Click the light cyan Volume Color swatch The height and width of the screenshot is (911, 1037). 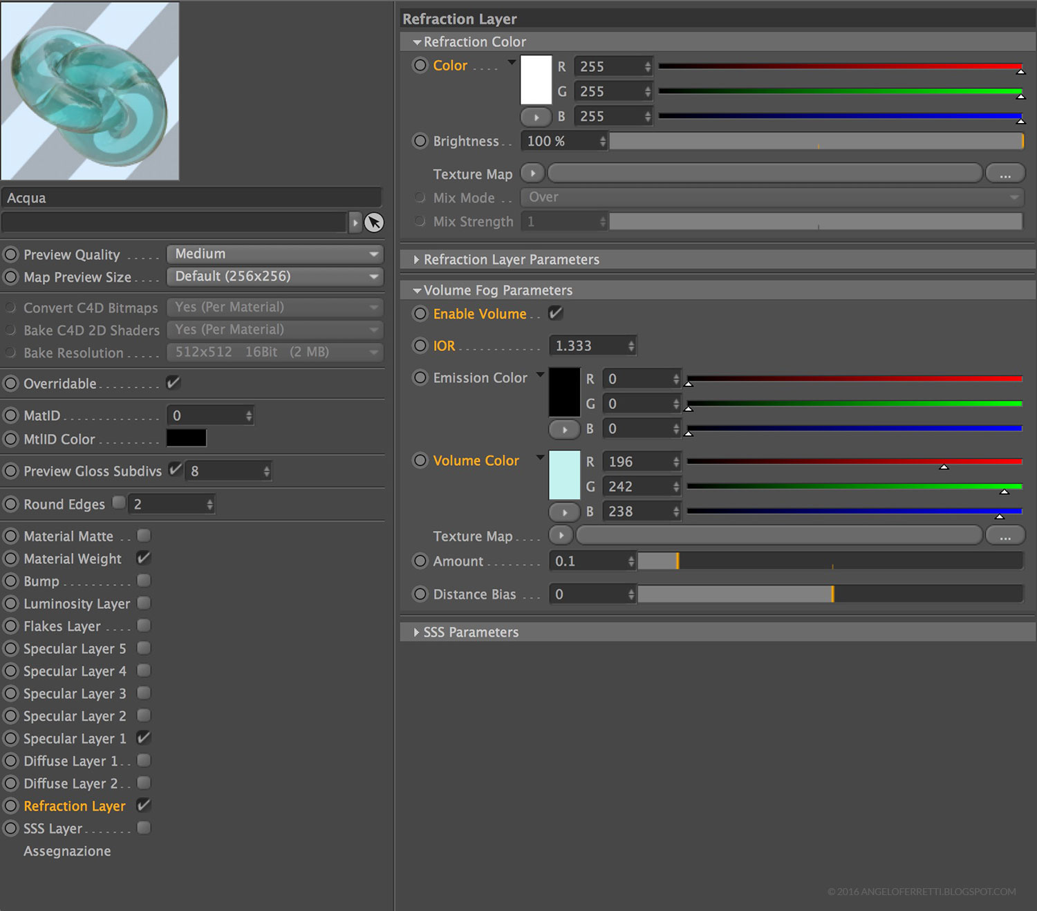[x=564, y=475]
